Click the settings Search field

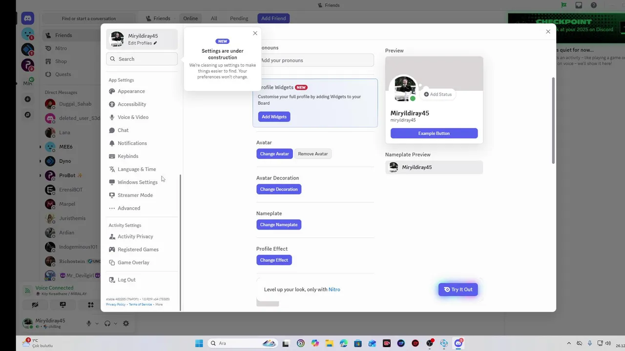coord(142,59)
